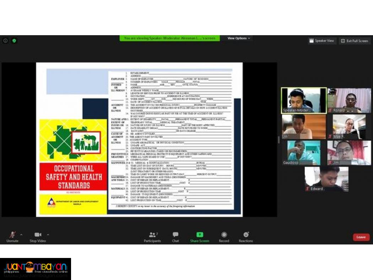Click the meeting information icon top-left
The width and height of the screenshot is (373, 280).
[x=5, y=41]
